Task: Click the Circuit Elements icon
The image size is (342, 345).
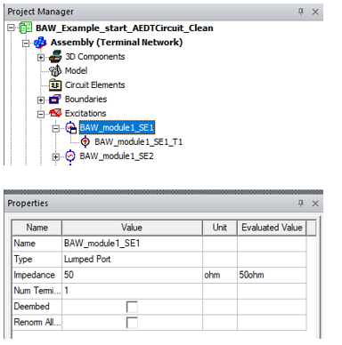Action: click(x=55, y=85)
